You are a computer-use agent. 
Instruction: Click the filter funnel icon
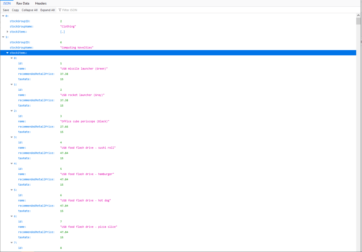tap(60, 10)
